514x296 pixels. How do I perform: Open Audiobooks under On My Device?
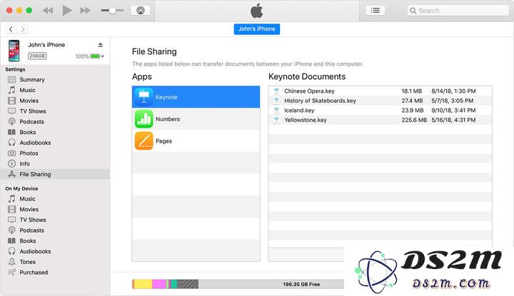coord(35,251)
